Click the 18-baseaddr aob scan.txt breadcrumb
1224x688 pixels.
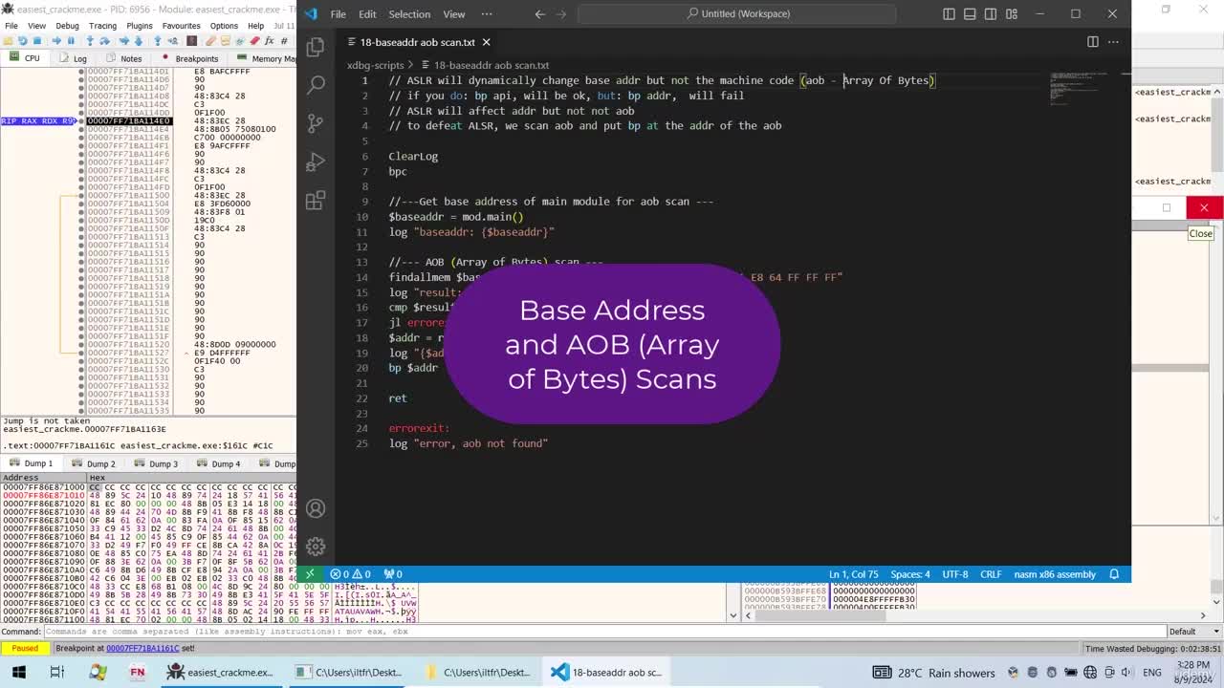pos(491,65)
